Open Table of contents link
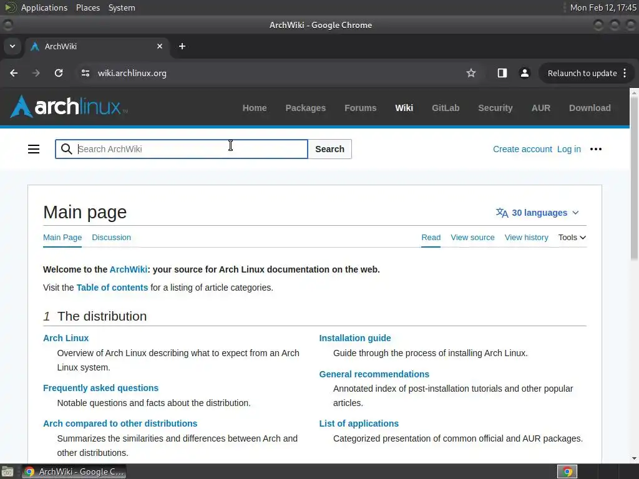Screen dimensions: 639x479 tap(112, 288)
